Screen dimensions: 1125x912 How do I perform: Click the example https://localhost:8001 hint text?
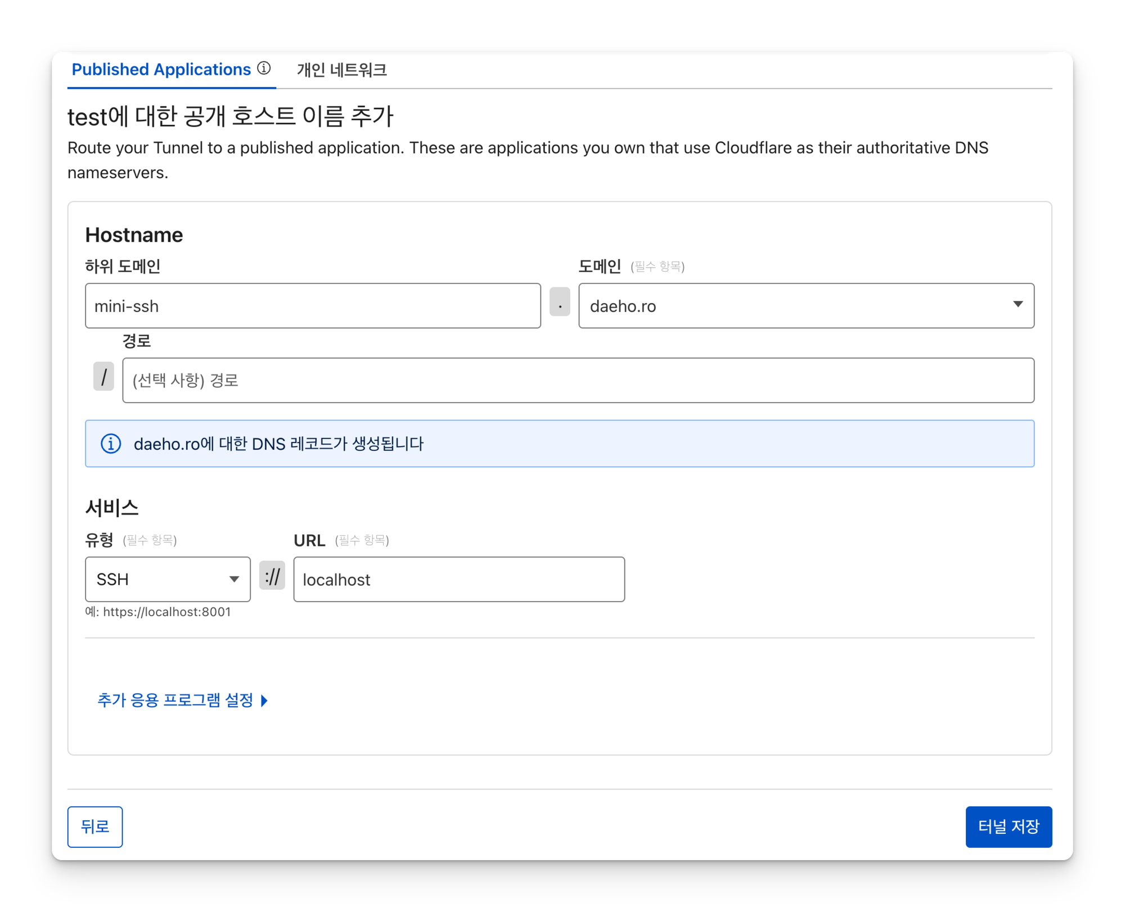point(158,612)
